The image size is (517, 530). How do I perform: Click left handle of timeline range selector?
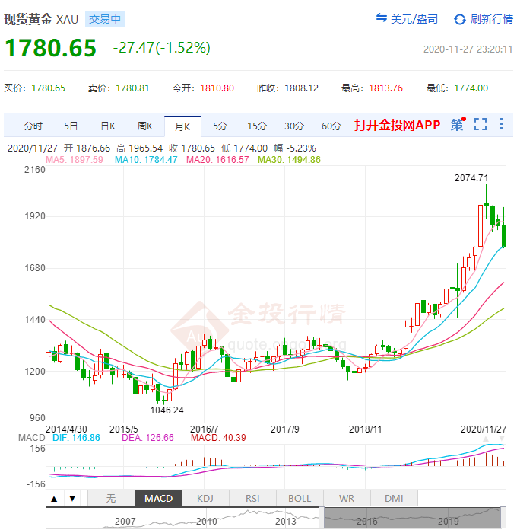pos(325,518)
